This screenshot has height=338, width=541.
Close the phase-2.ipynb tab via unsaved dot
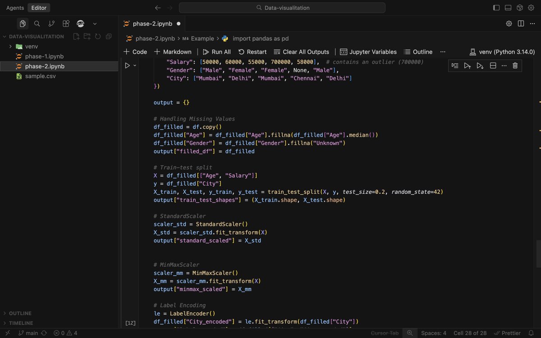pos(179,23)
